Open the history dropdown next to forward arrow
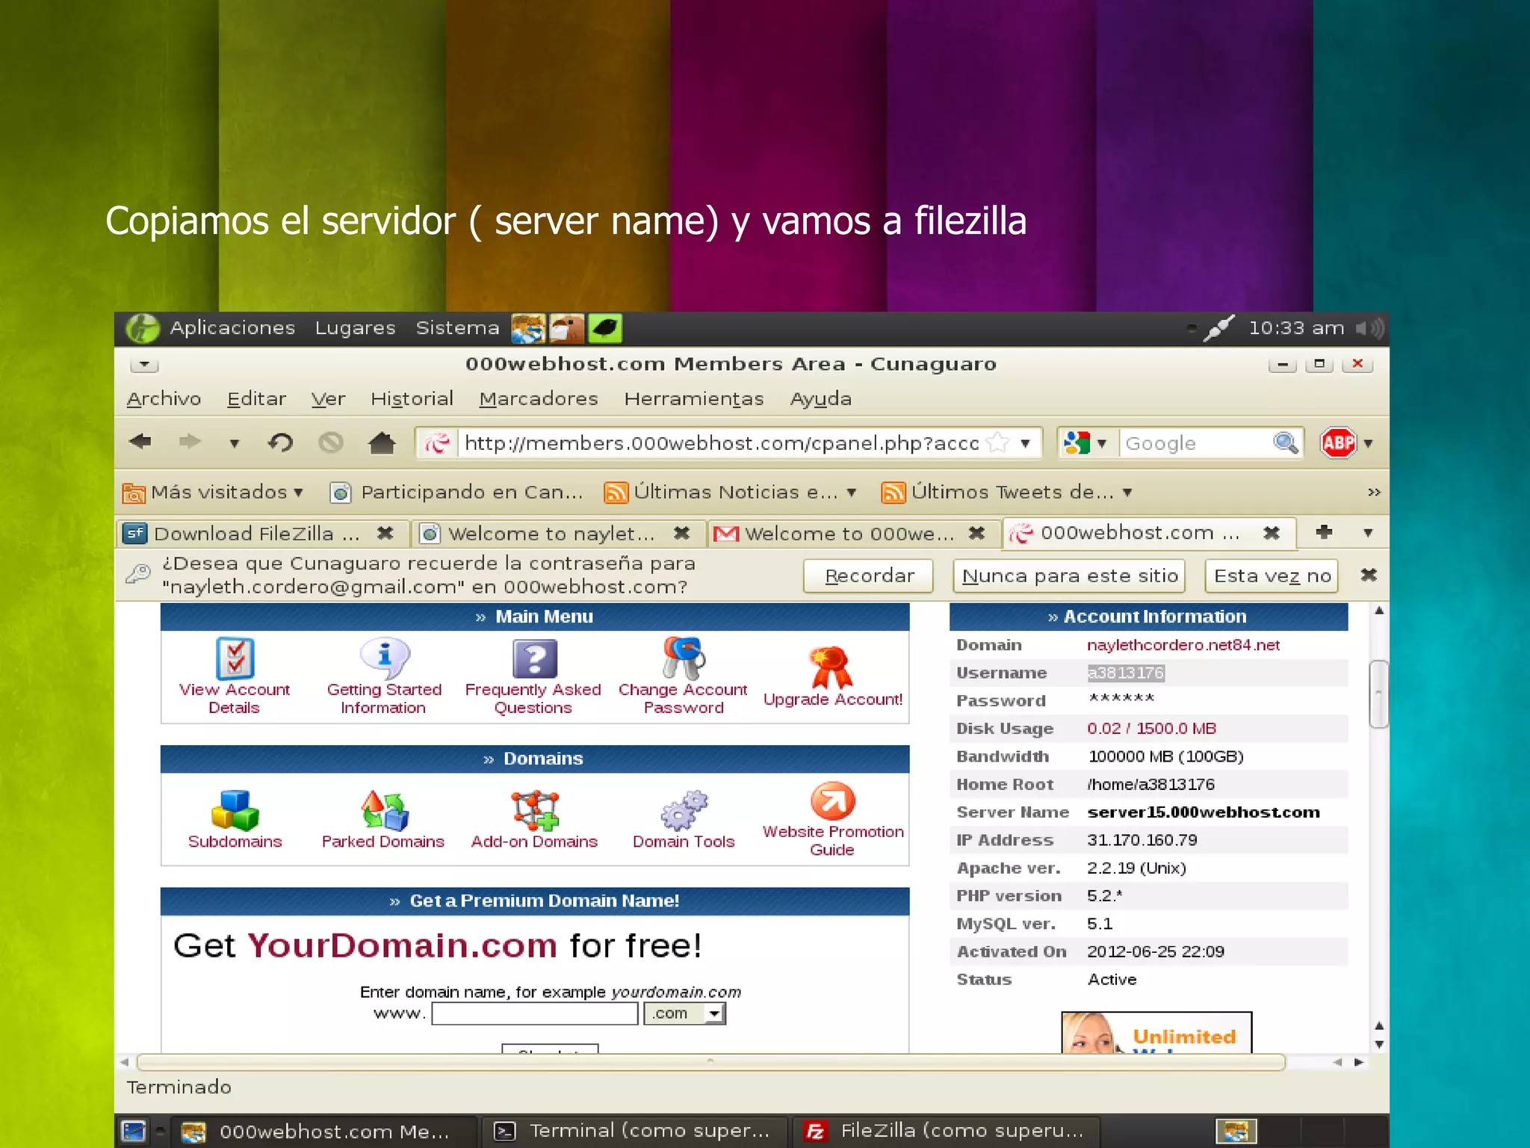The width and height of the screenshot is (1530, 1148). tap(234, 443)
